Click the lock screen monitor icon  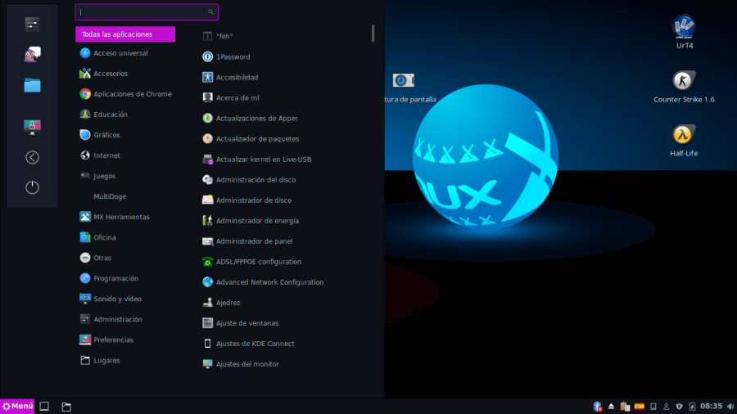tap(32, 126)
